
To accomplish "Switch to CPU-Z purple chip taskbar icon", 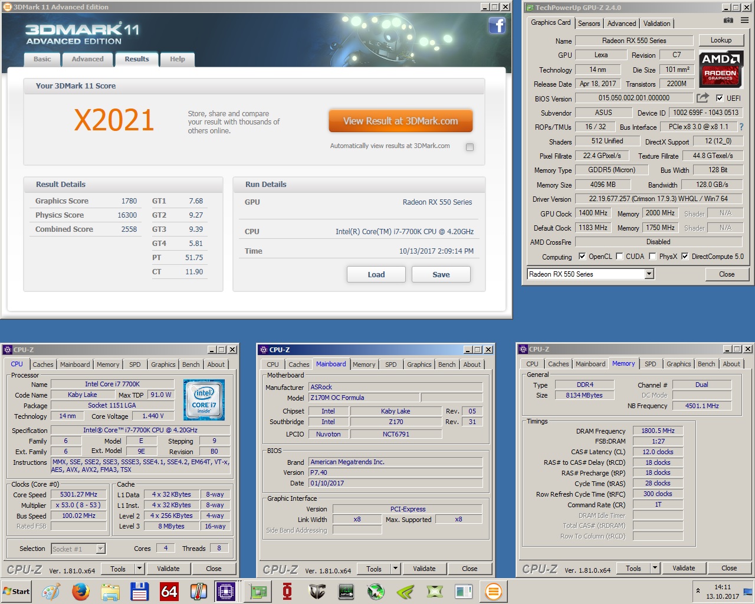I will 226,591.
